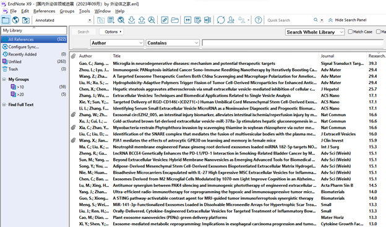Open the Edit menu
Viewport: 386px width, 227px height.
coord(25,11)
